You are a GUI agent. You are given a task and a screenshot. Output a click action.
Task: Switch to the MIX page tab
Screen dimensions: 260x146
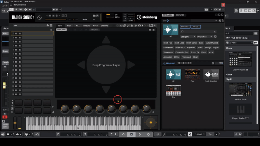(x=78, y=26)
